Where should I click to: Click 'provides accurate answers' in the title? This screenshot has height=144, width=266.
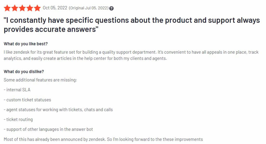51,29
